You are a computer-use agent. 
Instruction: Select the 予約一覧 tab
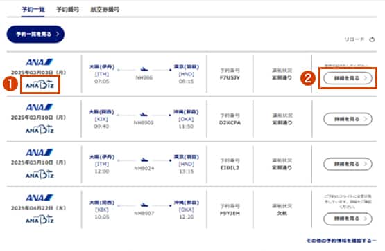point(33,10)
